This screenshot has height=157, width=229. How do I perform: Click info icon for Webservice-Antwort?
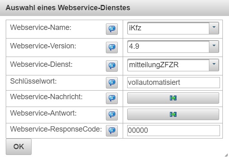coord(112,114)
